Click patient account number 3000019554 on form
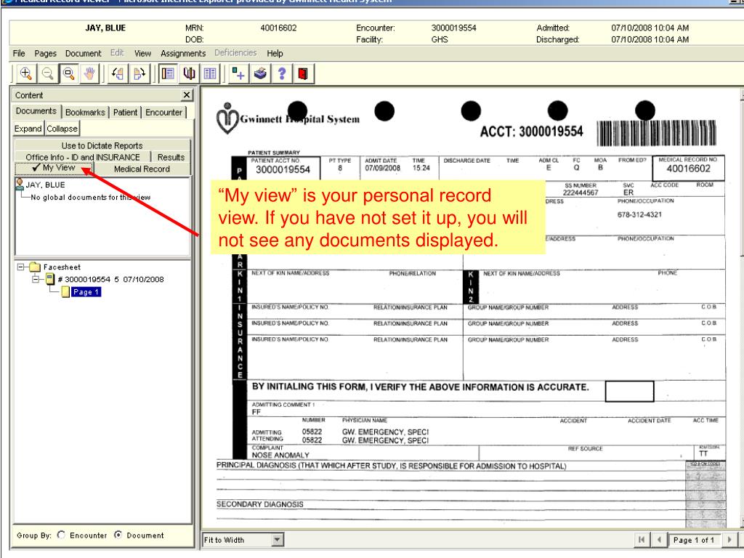Image resolution: width=744 pixels, height=558 pixels. 283,170
